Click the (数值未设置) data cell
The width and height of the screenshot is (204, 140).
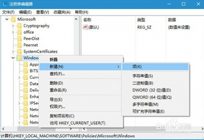179,27
